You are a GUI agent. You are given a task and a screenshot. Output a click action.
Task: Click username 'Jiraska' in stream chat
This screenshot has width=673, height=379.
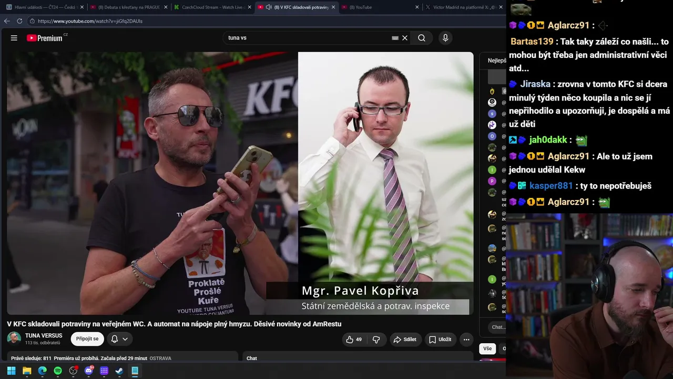click(x=535, y=84)
